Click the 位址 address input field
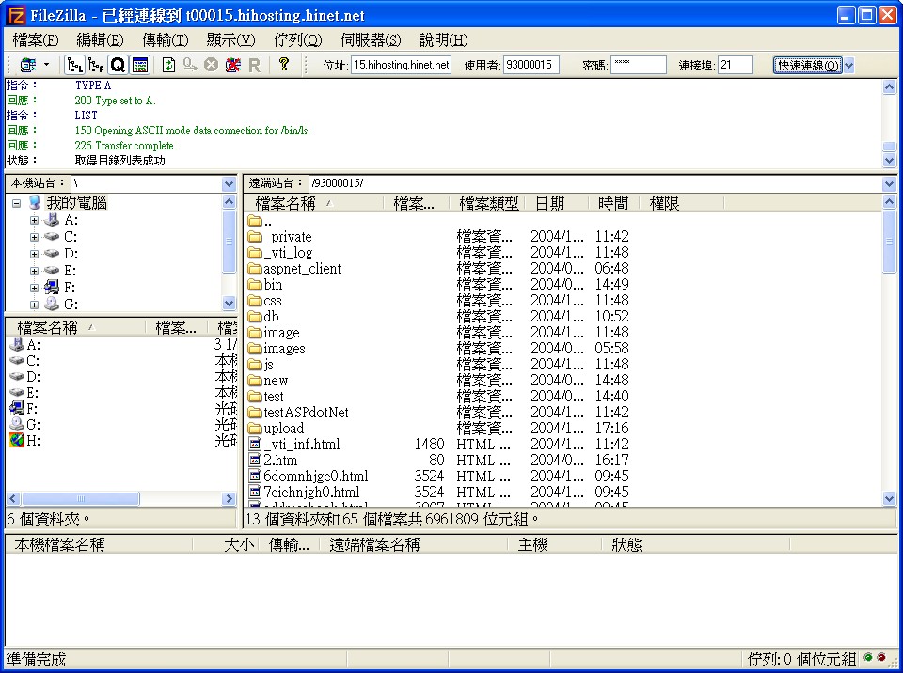 pyautogui.click(x=401, y=65)
